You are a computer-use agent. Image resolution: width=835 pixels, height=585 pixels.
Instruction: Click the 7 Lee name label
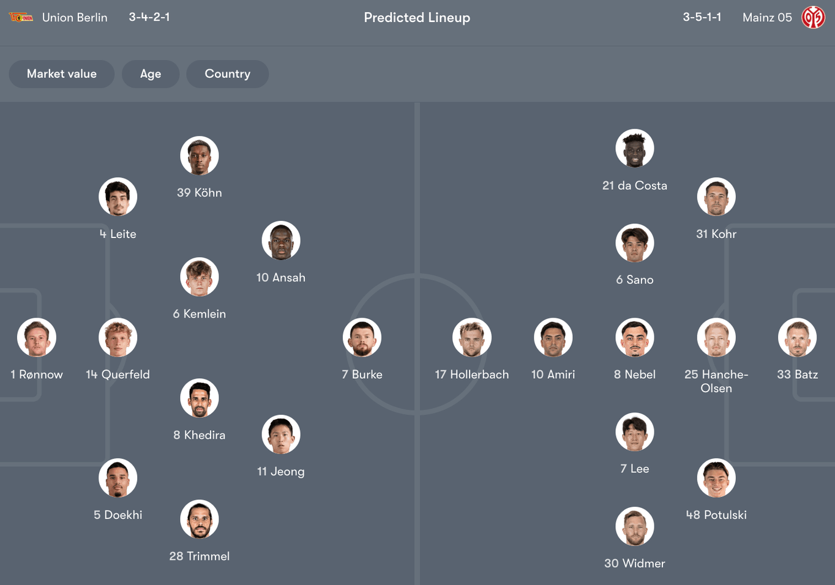634,468
